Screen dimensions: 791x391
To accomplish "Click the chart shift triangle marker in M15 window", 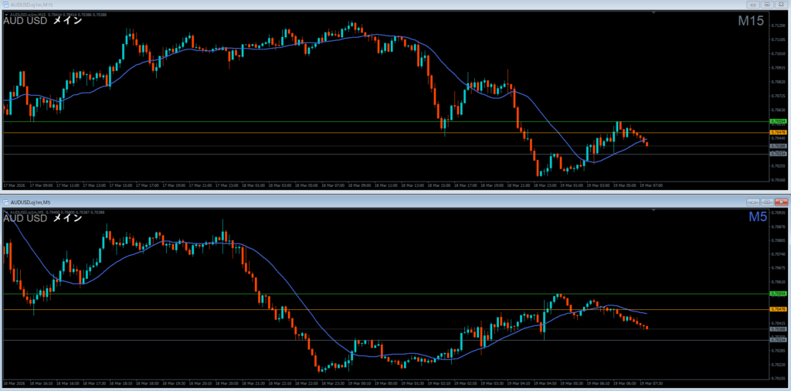I will pyautogui.click(x=654, y=12).
